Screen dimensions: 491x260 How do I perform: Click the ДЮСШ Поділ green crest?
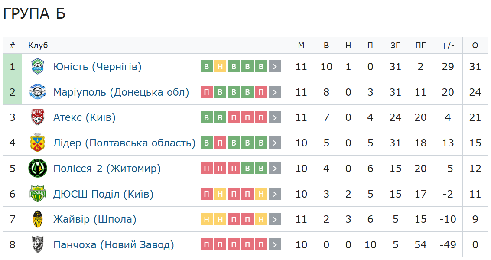38,194
